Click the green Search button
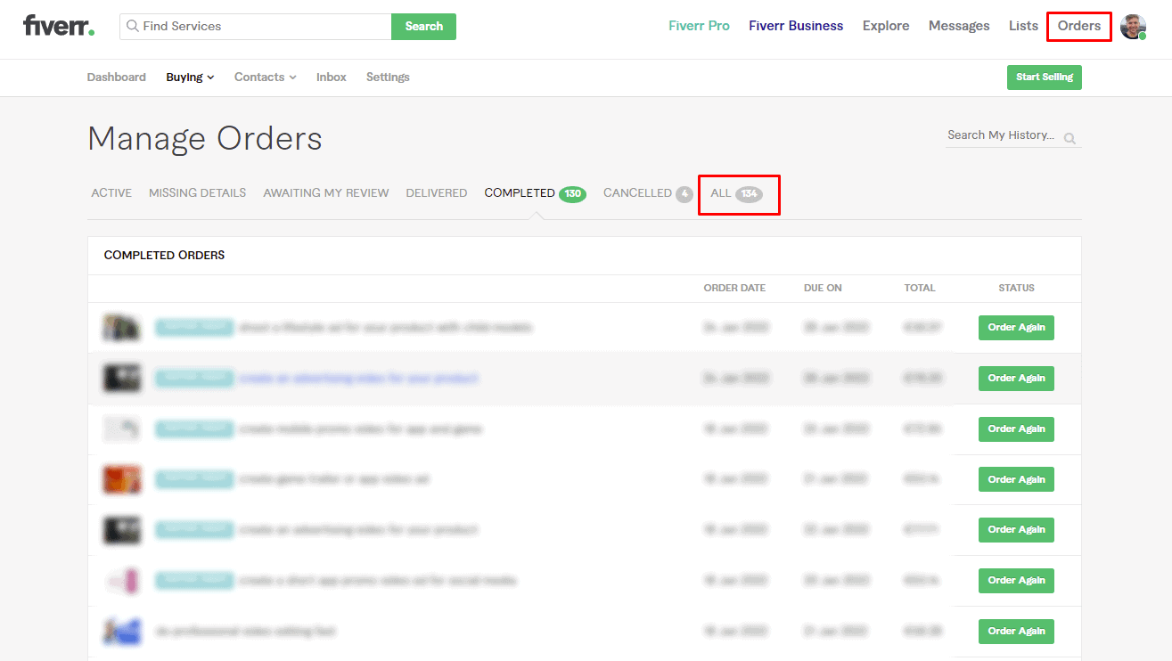 click(423, 27)
